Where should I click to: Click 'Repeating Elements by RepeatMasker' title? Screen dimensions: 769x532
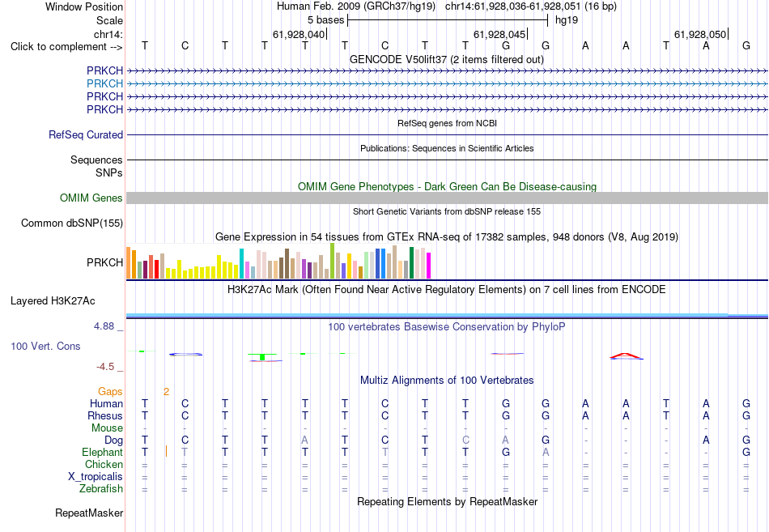click(x=447, y=501)
